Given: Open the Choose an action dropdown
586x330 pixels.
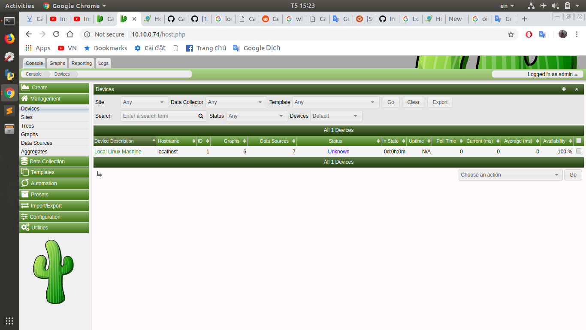Looking at the screenshot, I should (x=510, y=175).
